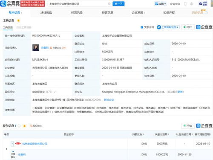Click 导出 in the 股东信息 section
The width and height of the screenshot is (213, 160).
coord(188,126)
